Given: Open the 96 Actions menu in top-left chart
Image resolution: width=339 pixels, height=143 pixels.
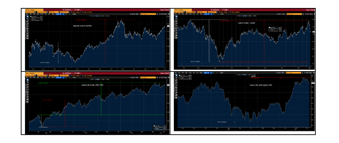Looking at the screenshot, I should pos(67,10).
